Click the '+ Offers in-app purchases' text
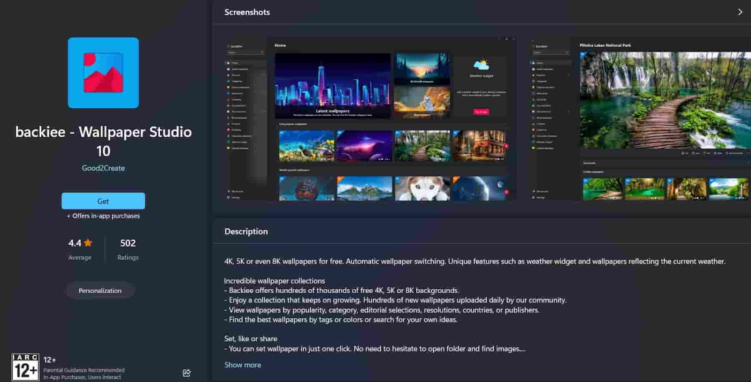This screenshot has width=751, height=382. (x=103, y=216)
